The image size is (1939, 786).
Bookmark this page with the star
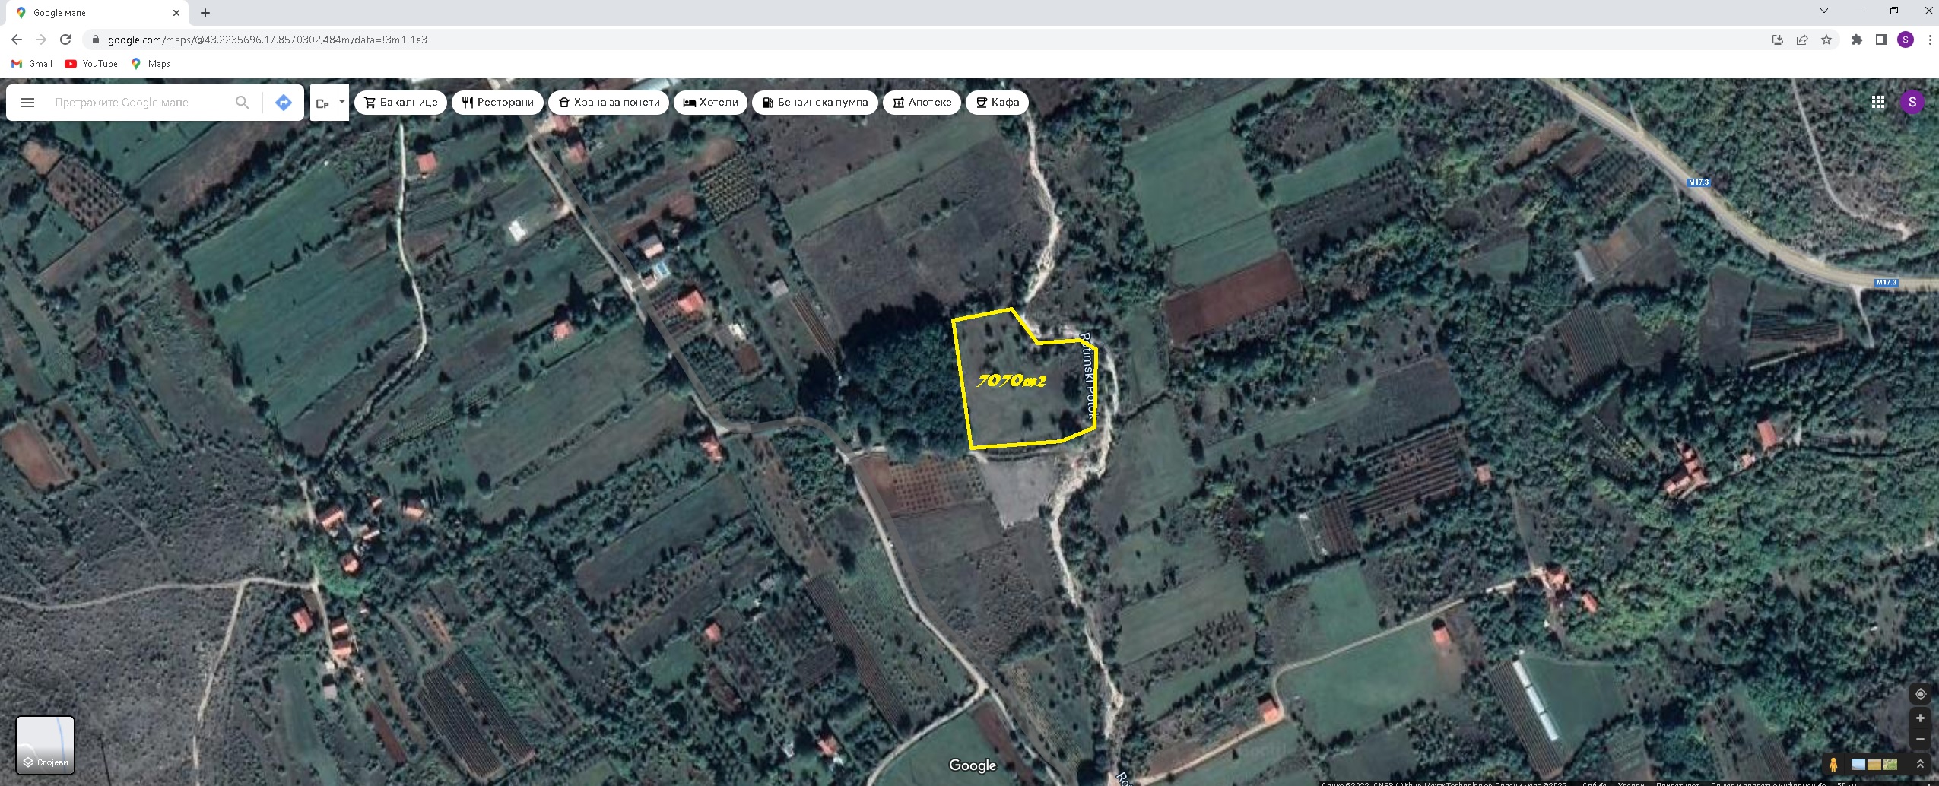tap(1826, 40)
